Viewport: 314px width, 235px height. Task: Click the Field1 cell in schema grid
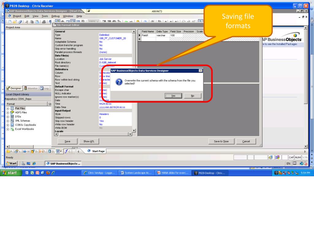coord(148,35)
